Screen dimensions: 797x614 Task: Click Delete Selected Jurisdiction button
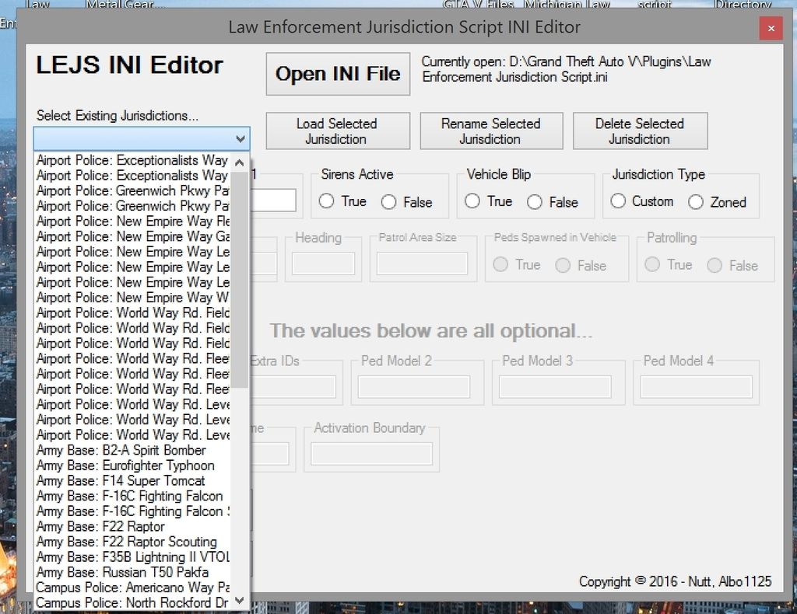(640, 131)
